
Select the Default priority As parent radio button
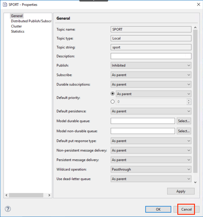tap(112, 94)
